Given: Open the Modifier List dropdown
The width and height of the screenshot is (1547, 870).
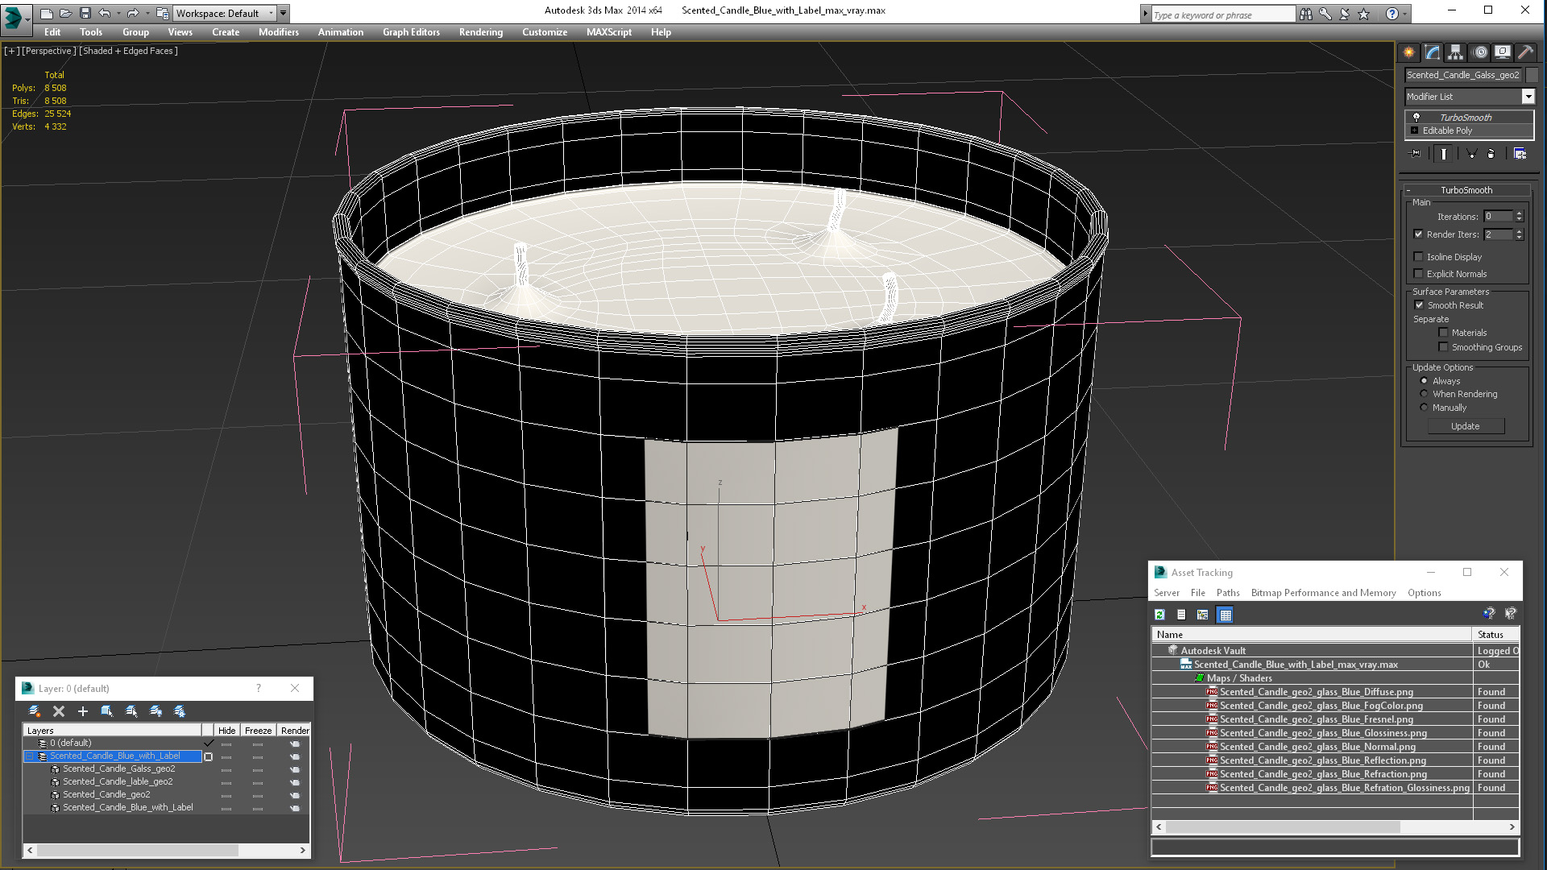Looking at the screenshot, I should tap(1528, 97).
